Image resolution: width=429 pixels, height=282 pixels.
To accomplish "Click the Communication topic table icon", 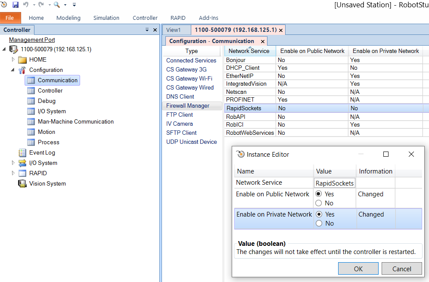I will click(x=31, y=81).
